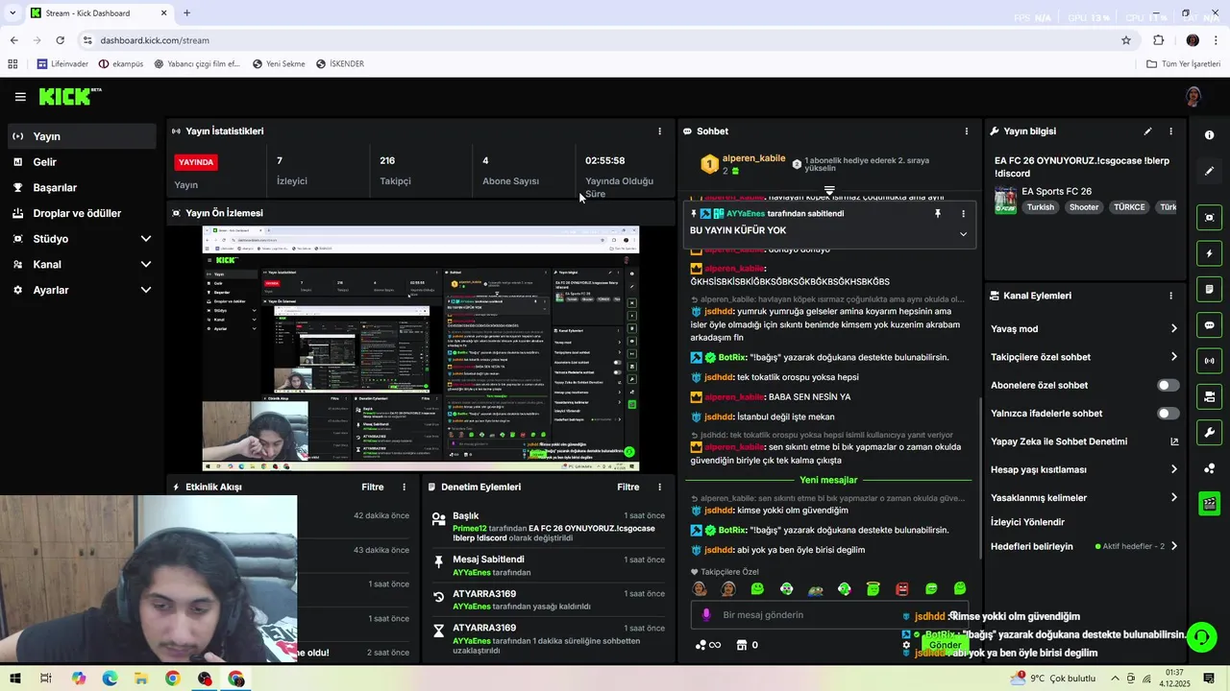1230x691 pixels.
Task: Open the chat shop icon with counter 0
Action: [747, 645]
